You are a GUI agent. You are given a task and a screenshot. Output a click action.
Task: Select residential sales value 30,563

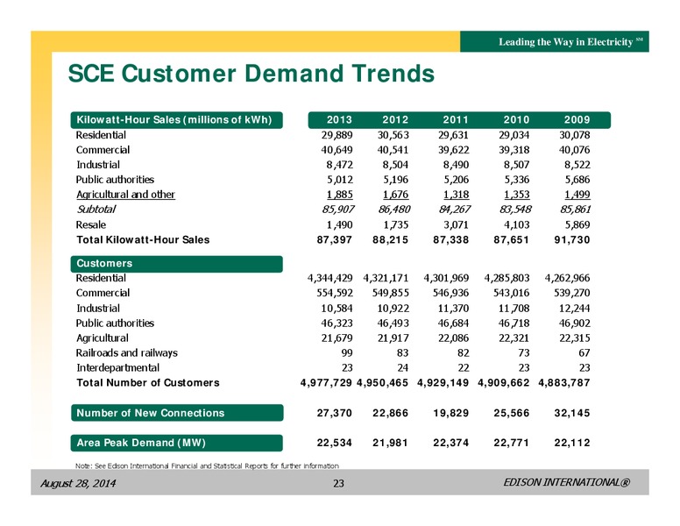393,135
